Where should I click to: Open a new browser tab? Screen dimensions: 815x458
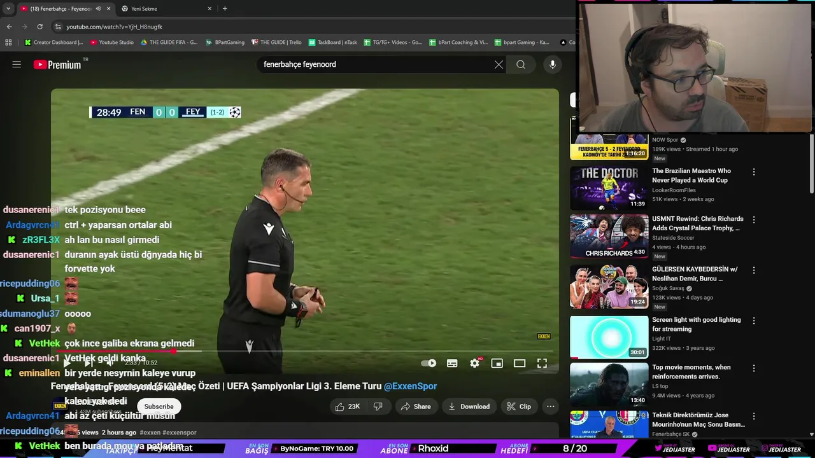(225, 9)
